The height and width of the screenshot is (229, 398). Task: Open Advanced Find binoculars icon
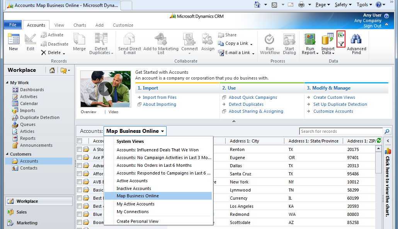pyautogui.click(x=356, y=39)
